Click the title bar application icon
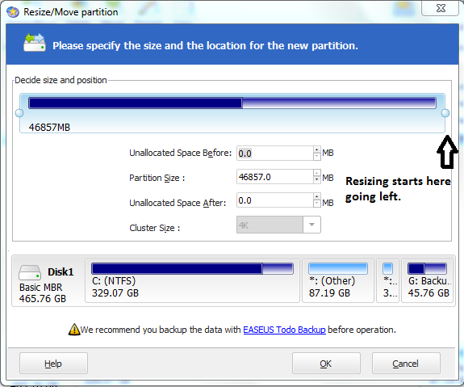The height and width of the screenshot is (387, 464). pos(13,12)
